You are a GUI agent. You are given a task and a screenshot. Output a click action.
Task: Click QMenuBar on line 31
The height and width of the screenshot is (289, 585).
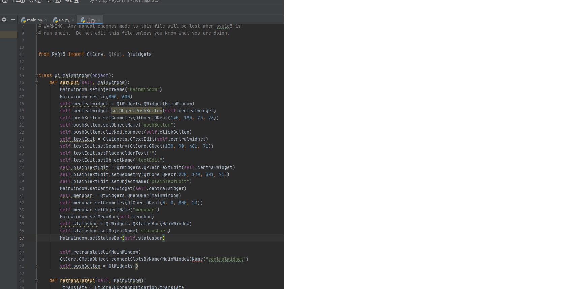tap(138, 196)
